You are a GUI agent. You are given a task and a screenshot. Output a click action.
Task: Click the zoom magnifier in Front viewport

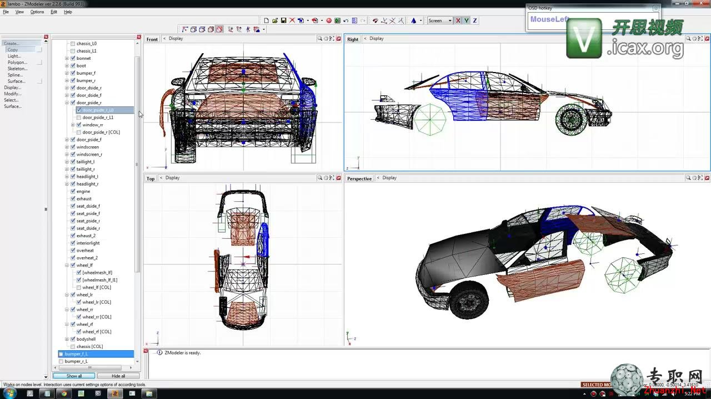pos(320,39)
